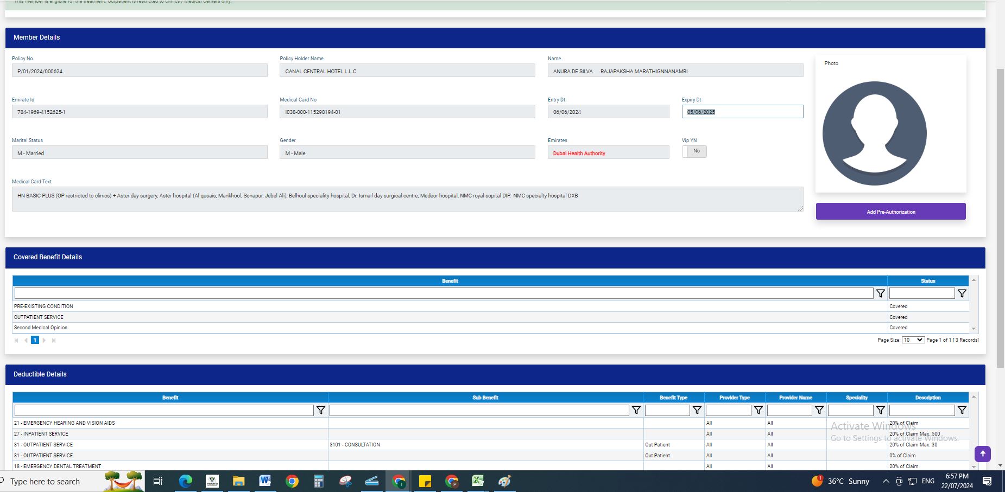Open filter options for Deductible Benefit column
The height and width of the screenshot is (492, 1005).
click(320, 410)
